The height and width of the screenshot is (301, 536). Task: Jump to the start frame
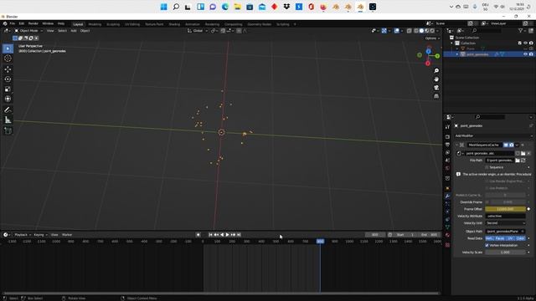click(210, 235)
